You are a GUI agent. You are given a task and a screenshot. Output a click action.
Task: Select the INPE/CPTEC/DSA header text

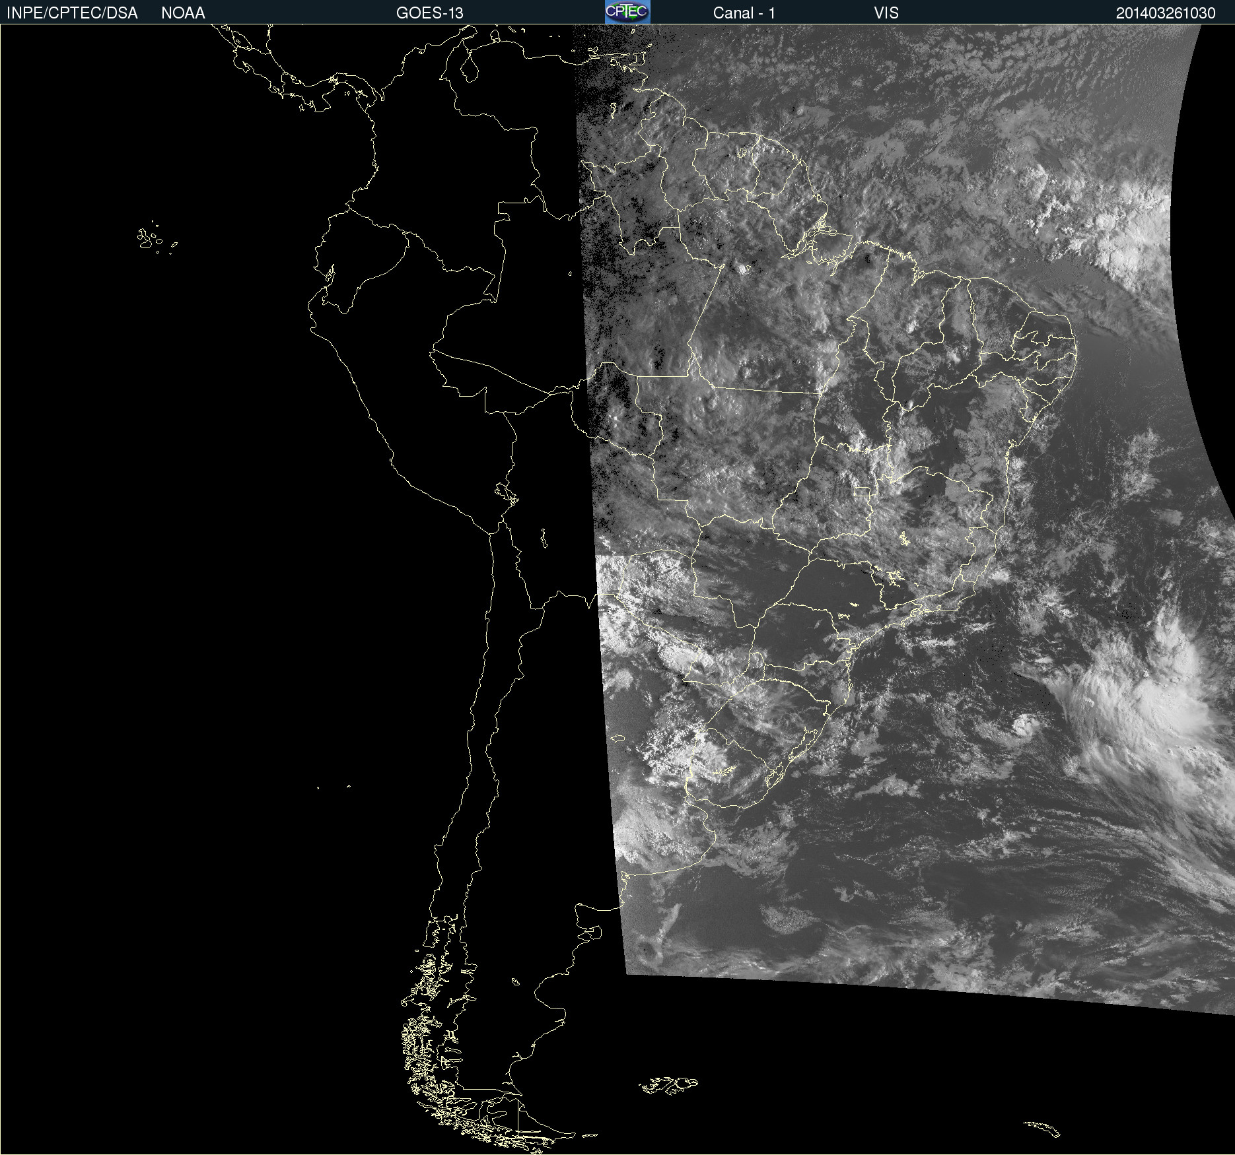pos(72,13)
